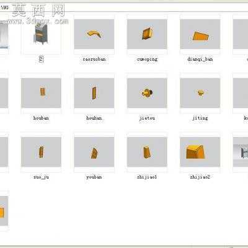Click the Chinese-character label under the machine assembly thumbnail
248x248 pixels.
coord(42,60)
